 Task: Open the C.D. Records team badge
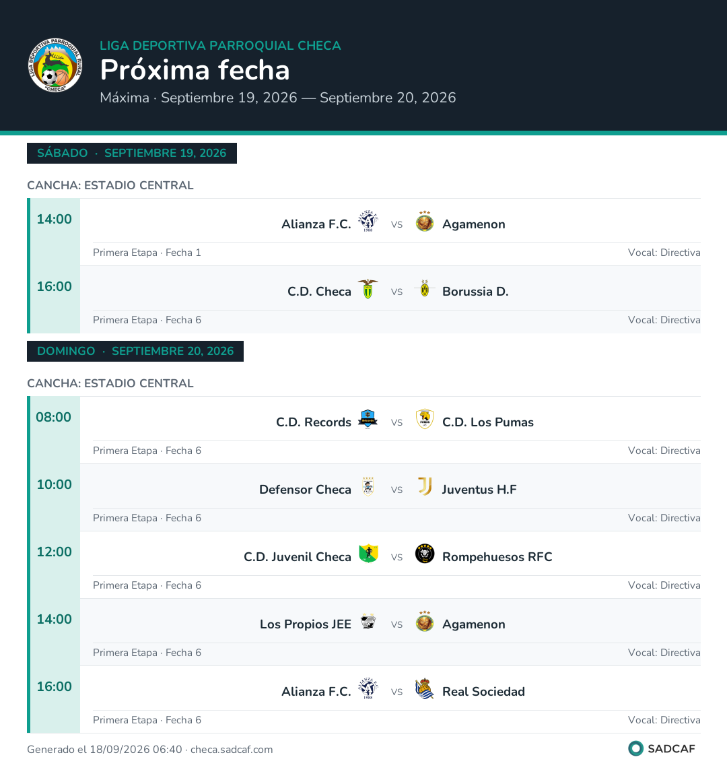[x=368, y=419]
